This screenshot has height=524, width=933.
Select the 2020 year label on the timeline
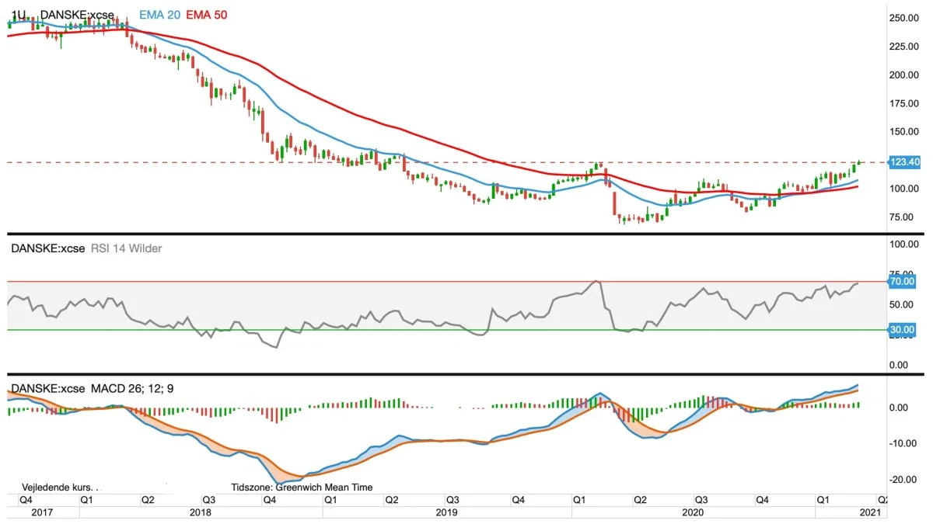coord(692,512)
